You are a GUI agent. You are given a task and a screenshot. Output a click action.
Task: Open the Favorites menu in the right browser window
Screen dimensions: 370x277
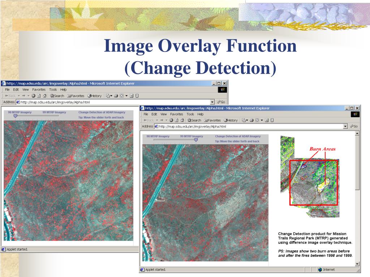[176, 114]
